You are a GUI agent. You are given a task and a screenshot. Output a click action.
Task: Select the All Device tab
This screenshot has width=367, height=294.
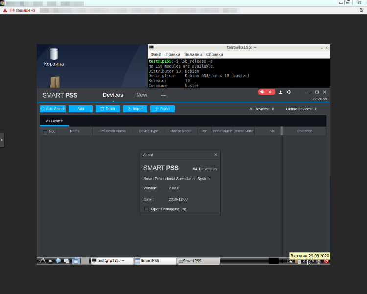click(54, 121)
